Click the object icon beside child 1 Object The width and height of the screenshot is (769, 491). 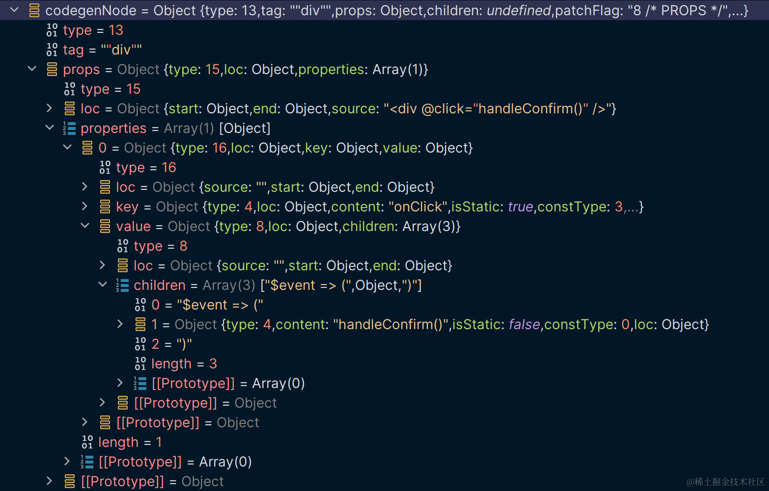tap(140, 324)
